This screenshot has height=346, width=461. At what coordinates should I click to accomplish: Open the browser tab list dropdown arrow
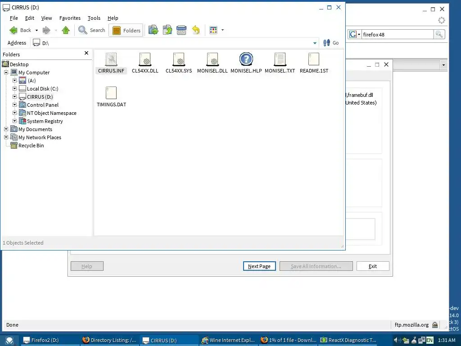[443, 65]
